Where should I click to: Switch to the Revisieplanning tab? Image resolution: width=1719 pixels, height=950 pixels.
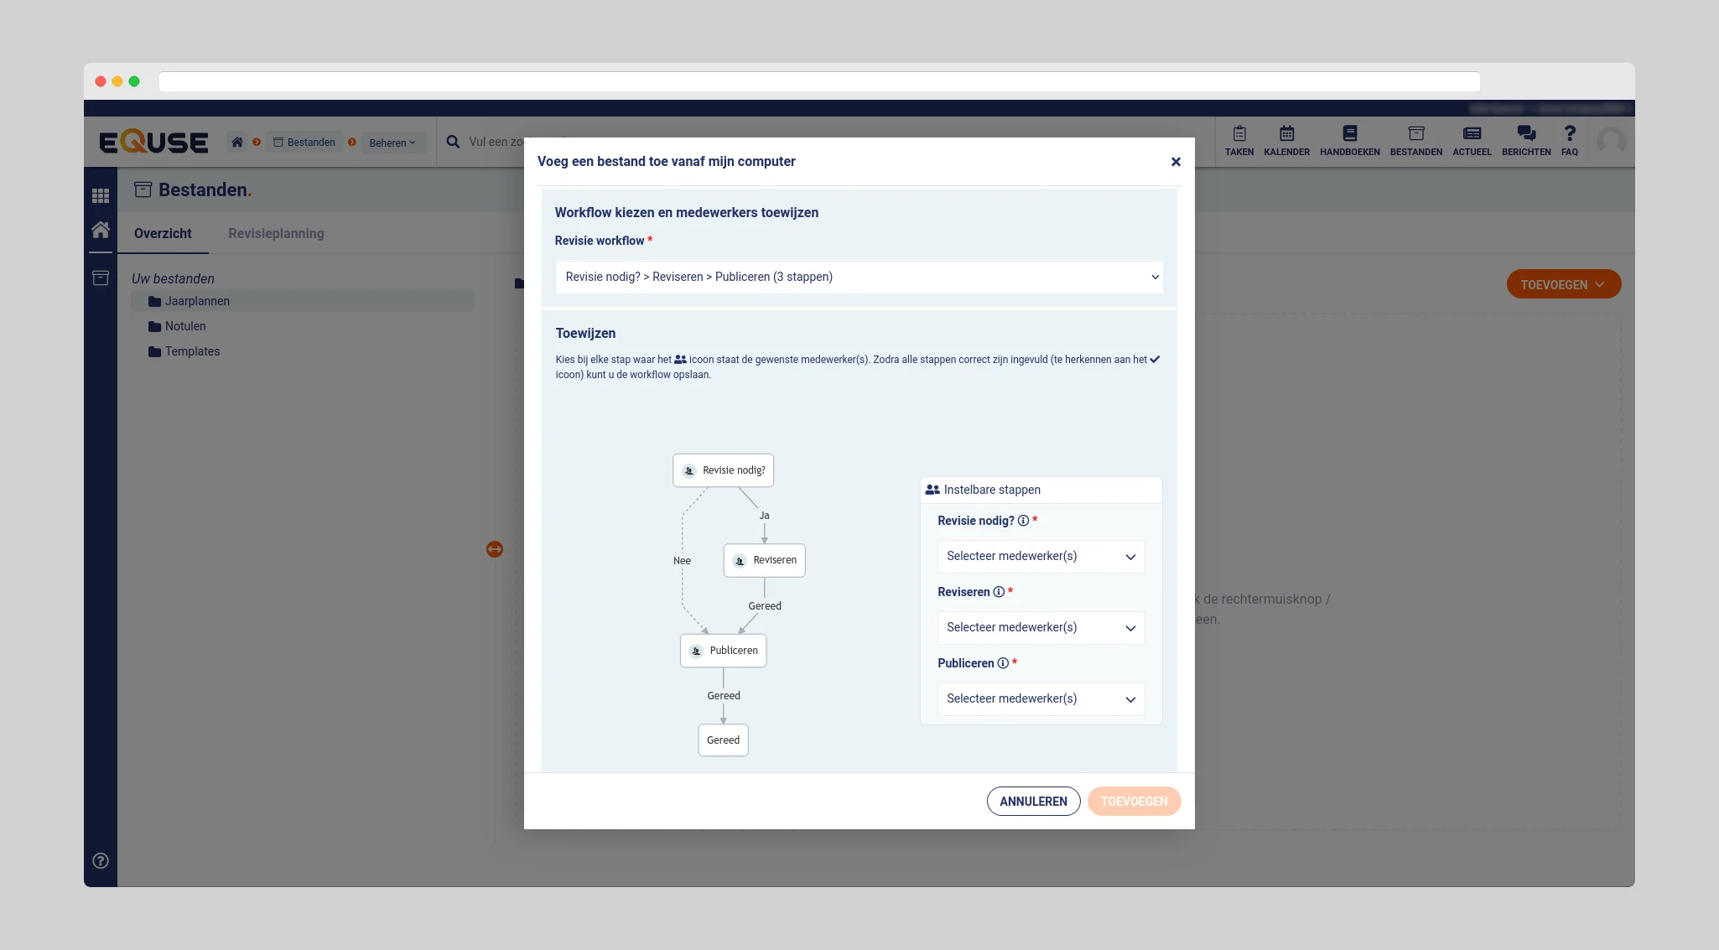(276, 234)
